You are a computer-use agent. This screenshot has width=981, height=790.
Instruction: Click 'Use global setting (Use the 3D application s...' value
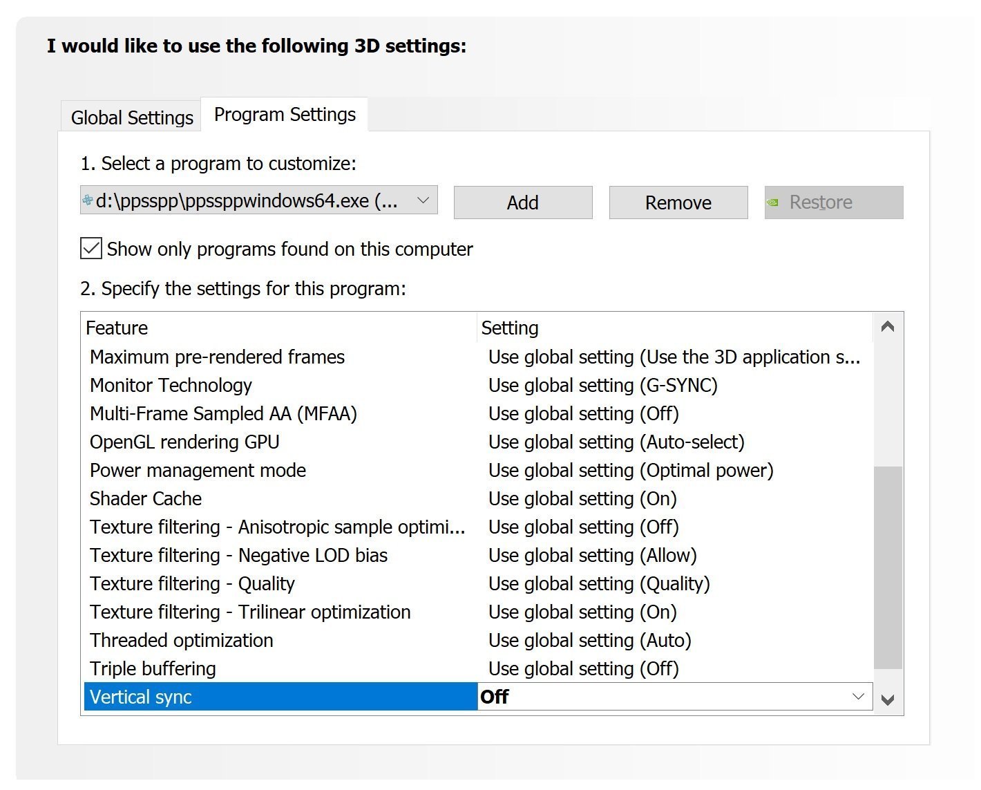[674, 357]
